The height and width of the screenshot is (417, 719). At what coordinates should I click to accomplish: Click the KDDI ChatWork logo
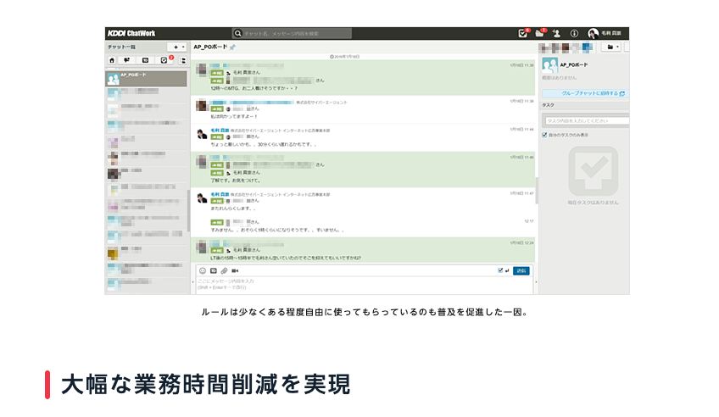tap(131, 33)
